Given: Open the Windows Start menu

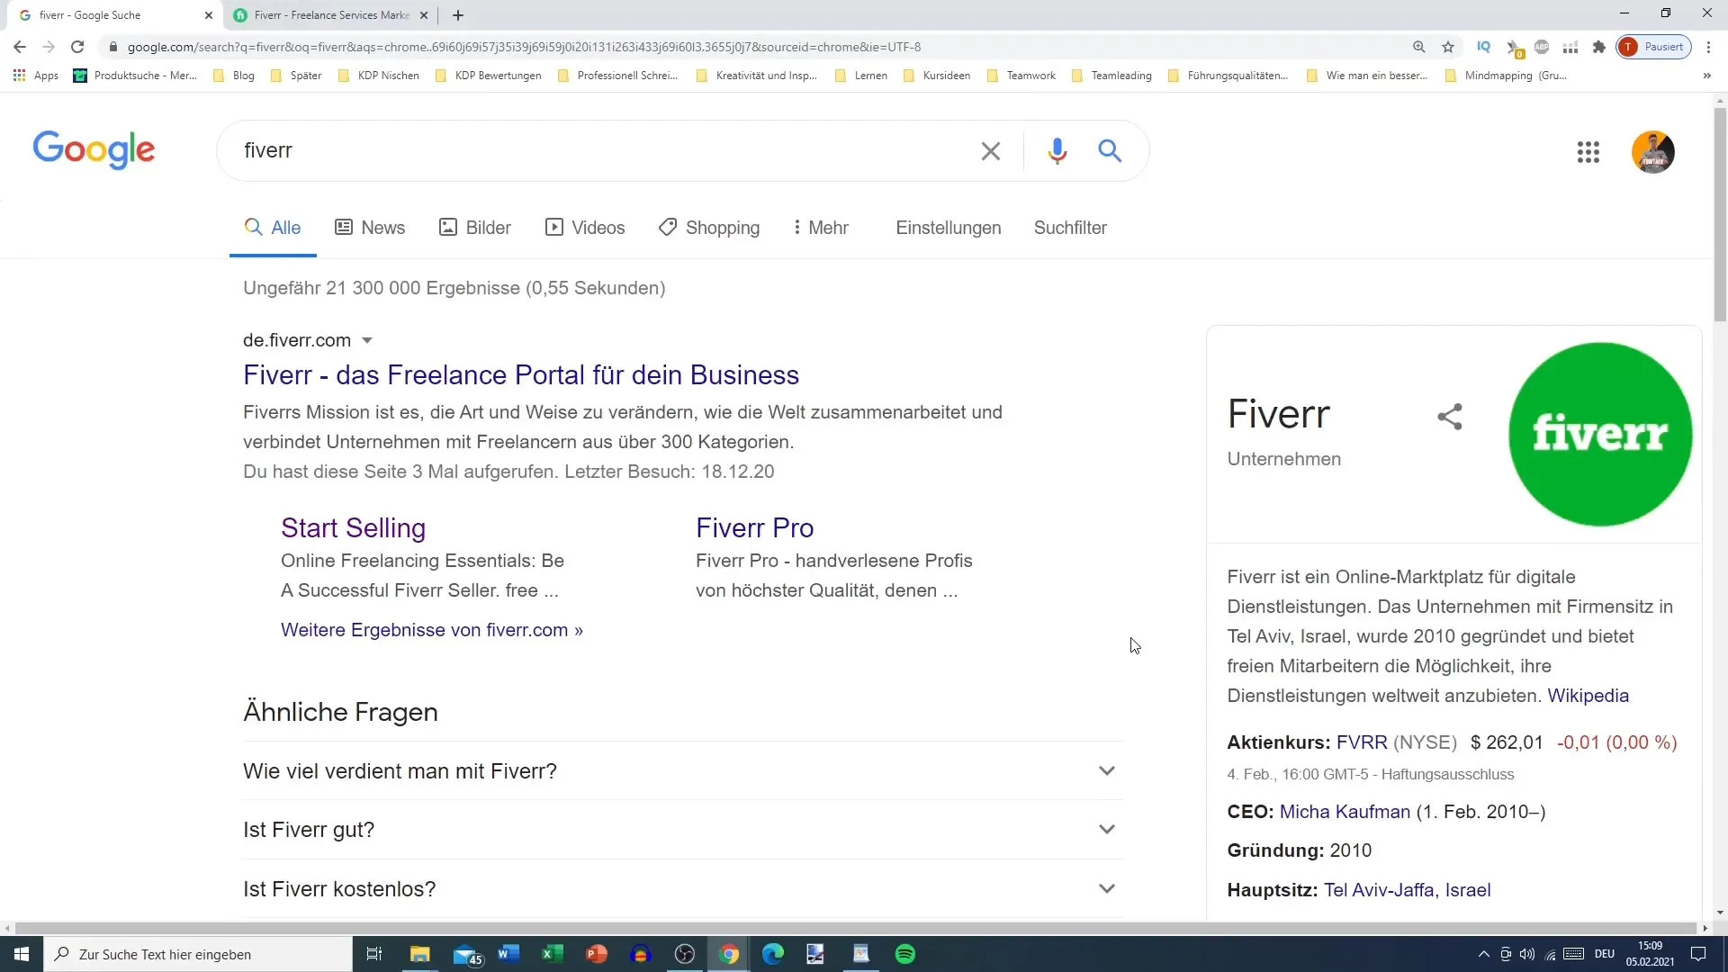Looking at the screenshot, I should [22, 954].
